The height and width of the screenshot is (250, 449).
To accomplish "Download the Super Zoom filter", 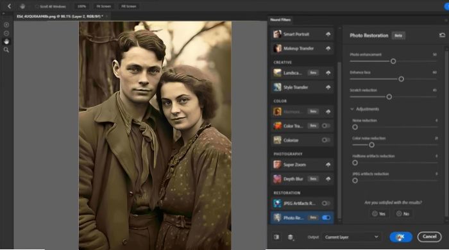I will pos(328,165).
